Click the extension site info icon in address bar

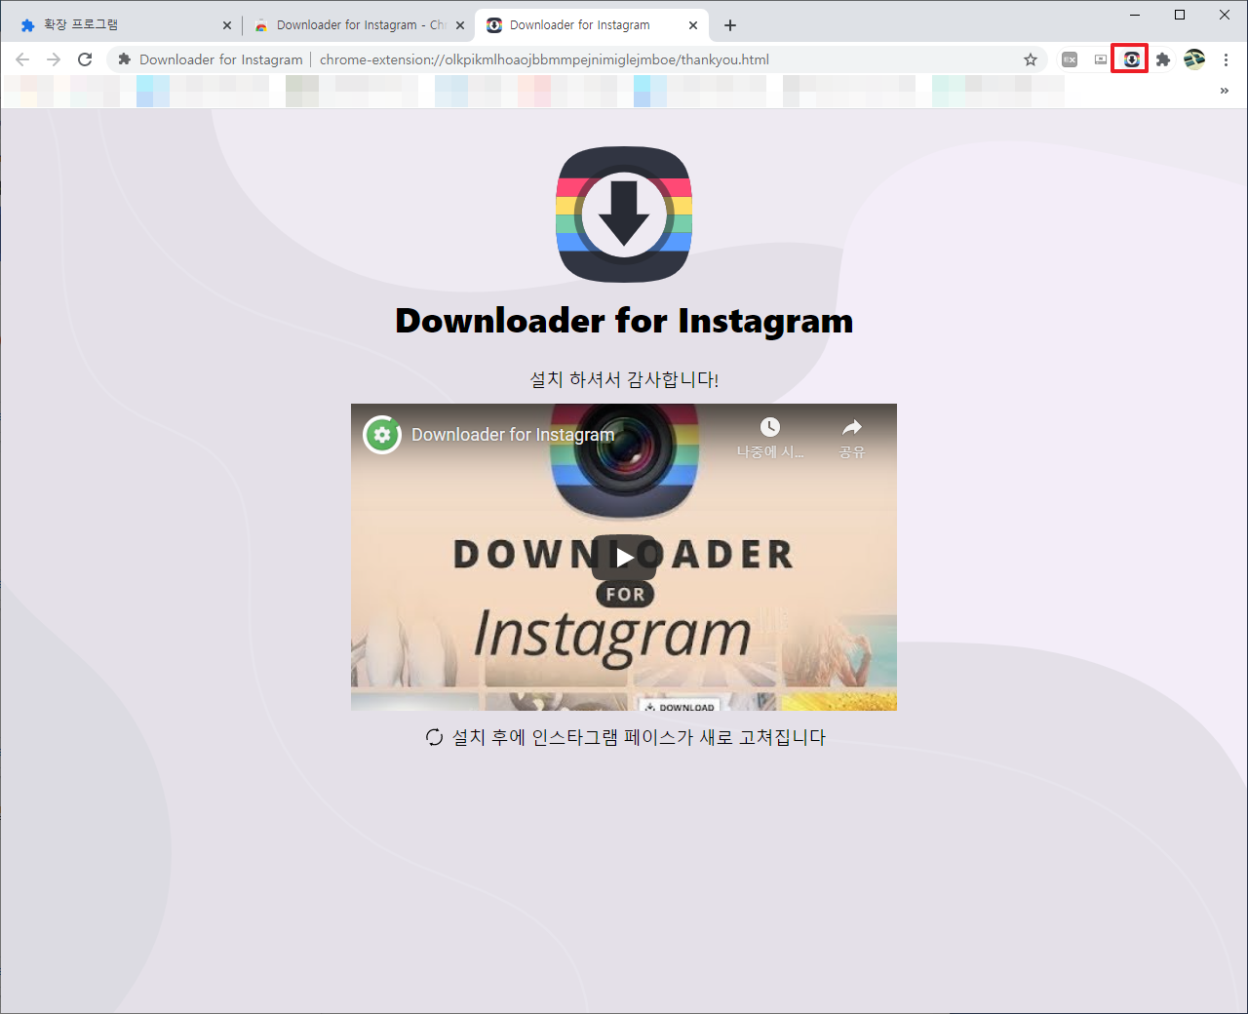click(124, 59)
